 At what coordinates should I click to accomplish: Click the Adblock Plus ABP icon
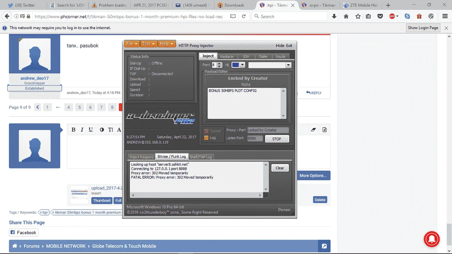[x=392, y=17]
